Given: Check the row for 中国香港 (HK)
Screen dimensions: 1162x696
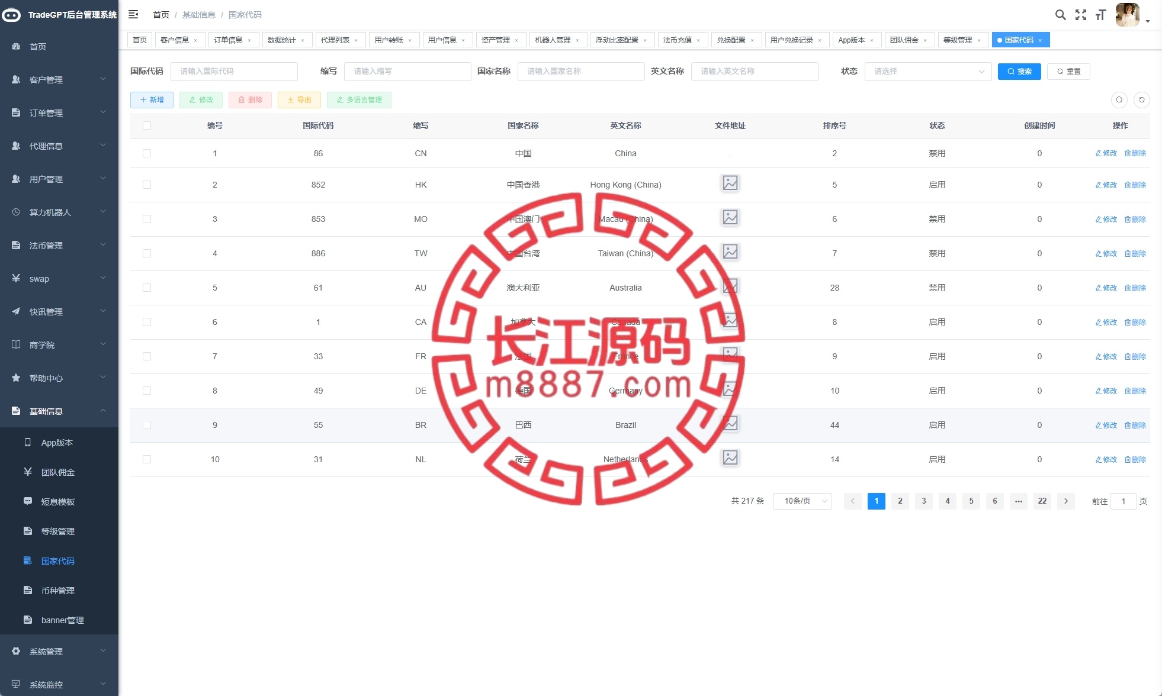Looking at the screenshot, I should 147,185.
